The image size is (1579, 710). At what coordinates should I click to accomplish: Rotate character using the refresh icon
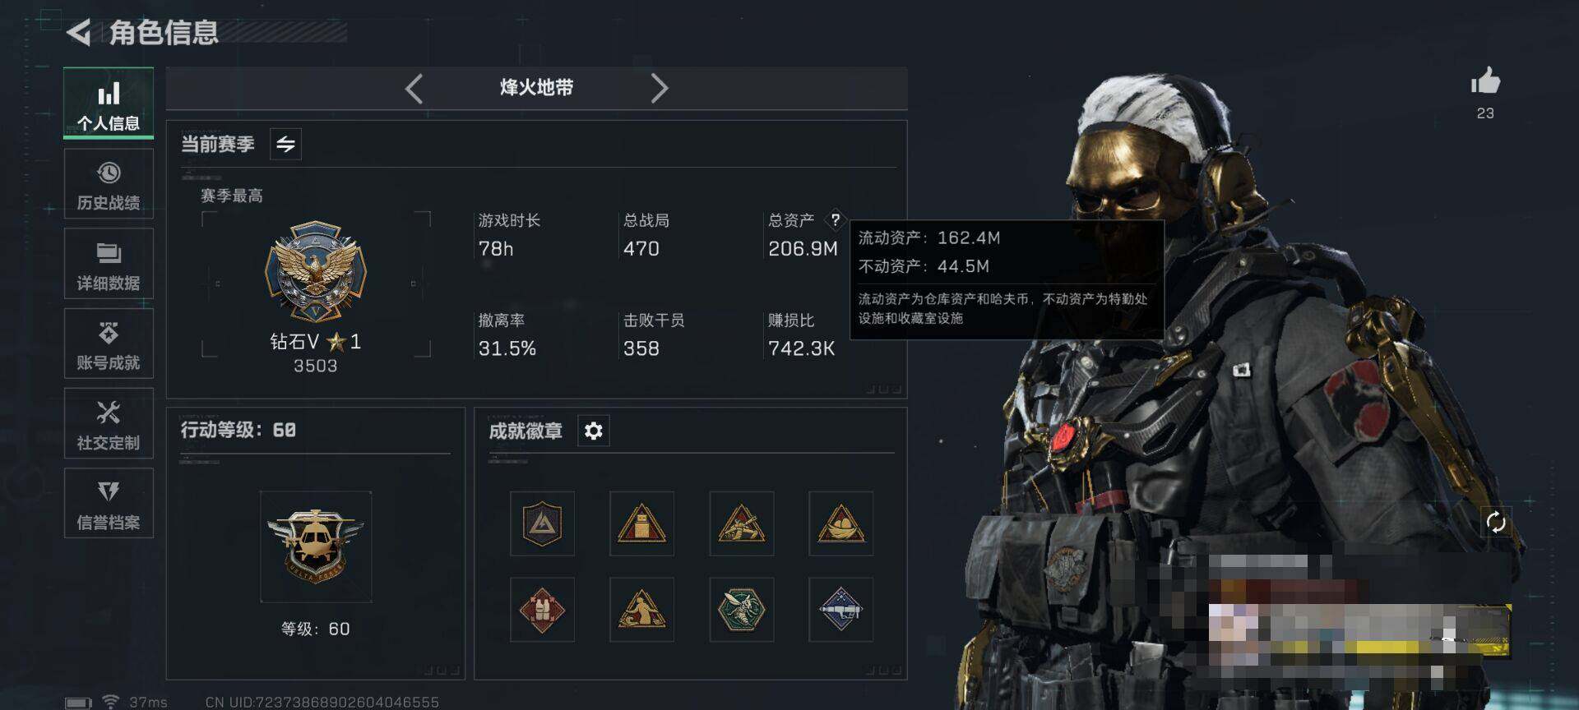click(x=1496, y=522)
